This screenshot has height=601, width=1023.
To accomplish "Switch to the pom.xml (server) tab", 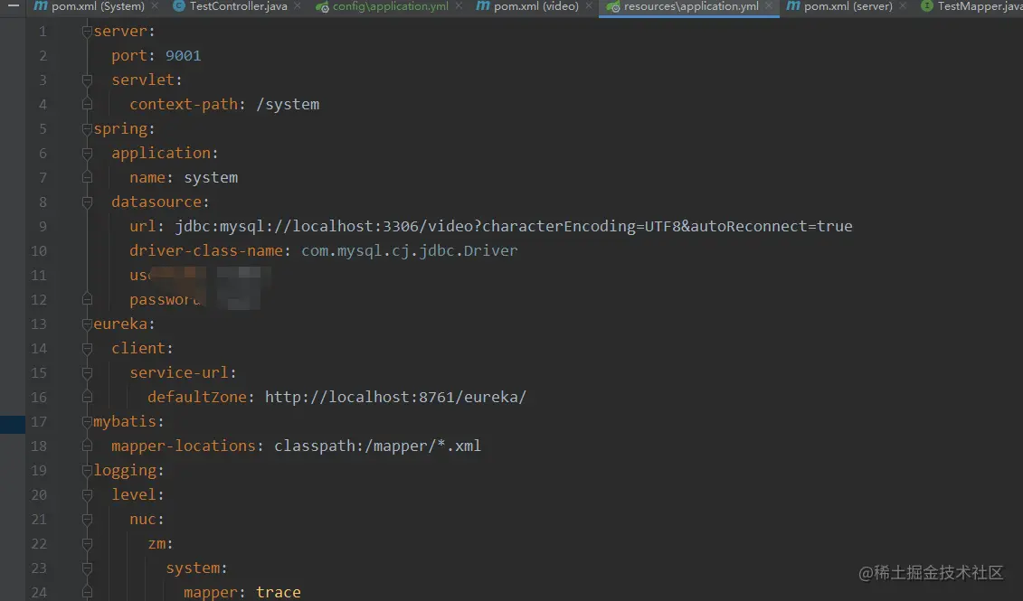I will coord(848,5).
